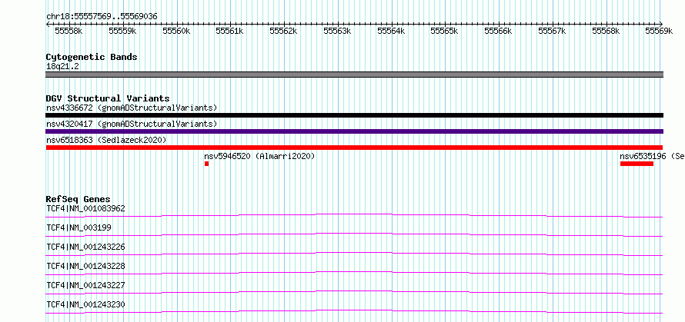Screen dimensions: 685x322
Task: Open the nsv6535196 variant label
Action: (652, 156)
